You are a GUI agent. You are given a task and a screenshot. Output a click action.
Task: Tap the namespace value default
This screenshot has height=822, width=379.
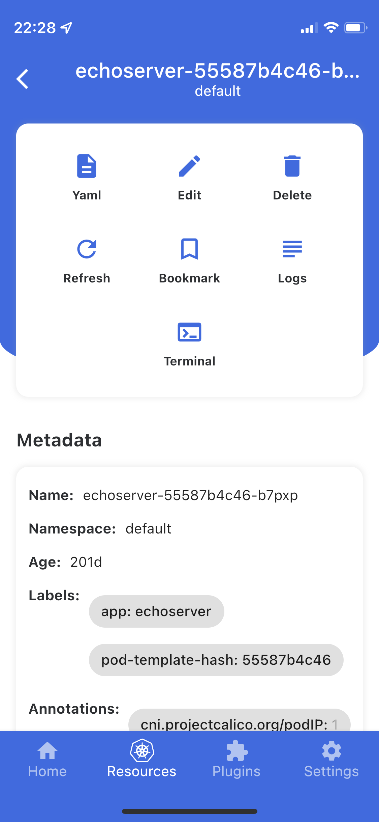pos(148,529)
